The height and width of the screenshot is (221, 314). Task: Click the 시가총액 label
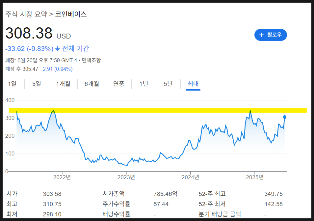114,194
